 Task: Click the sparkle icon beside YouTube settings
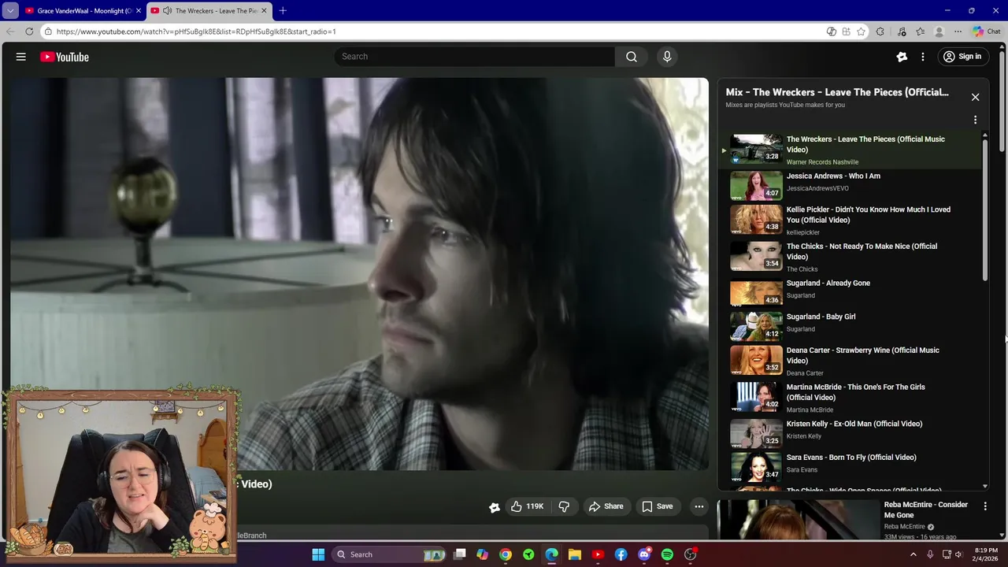[x=902, y=57]
